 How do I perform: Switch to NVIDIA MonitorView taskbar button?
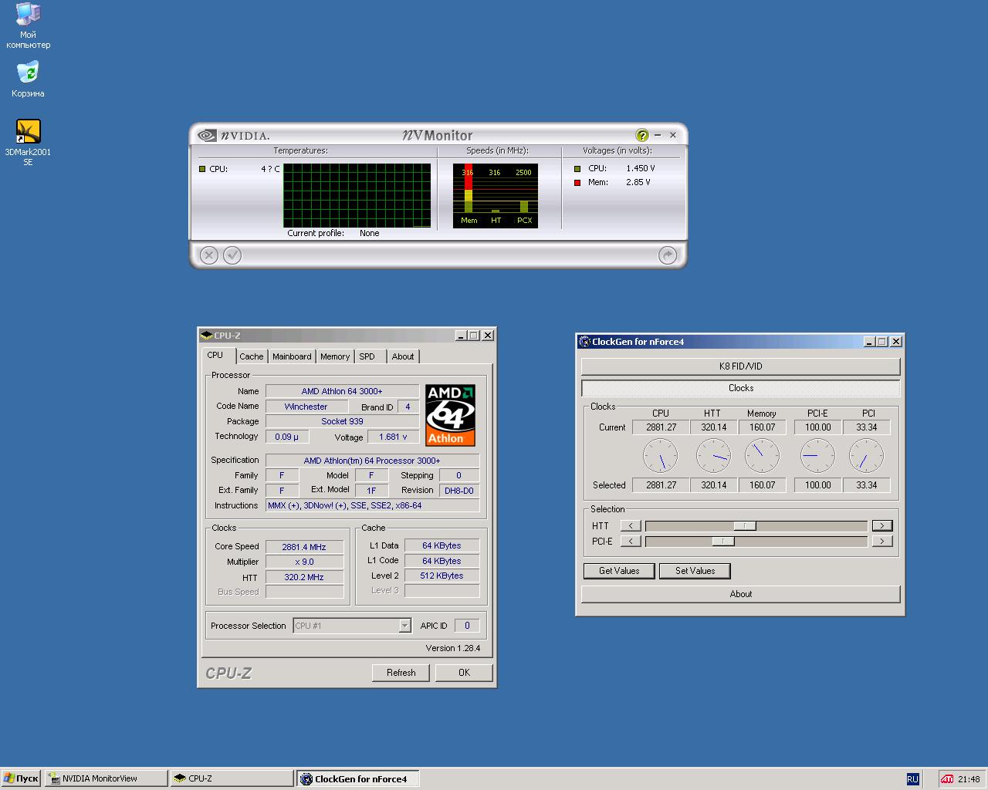[x=106, y=778]
